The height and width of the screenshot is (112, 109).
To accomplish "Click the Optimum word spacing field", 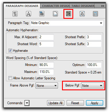I will pos(94,65).
